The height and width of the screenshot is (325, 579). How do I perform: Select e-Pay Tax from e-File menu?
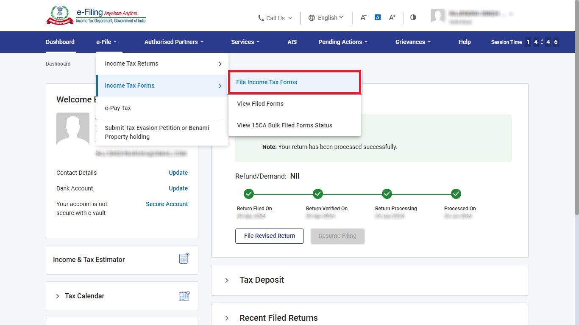click(118, 108)
